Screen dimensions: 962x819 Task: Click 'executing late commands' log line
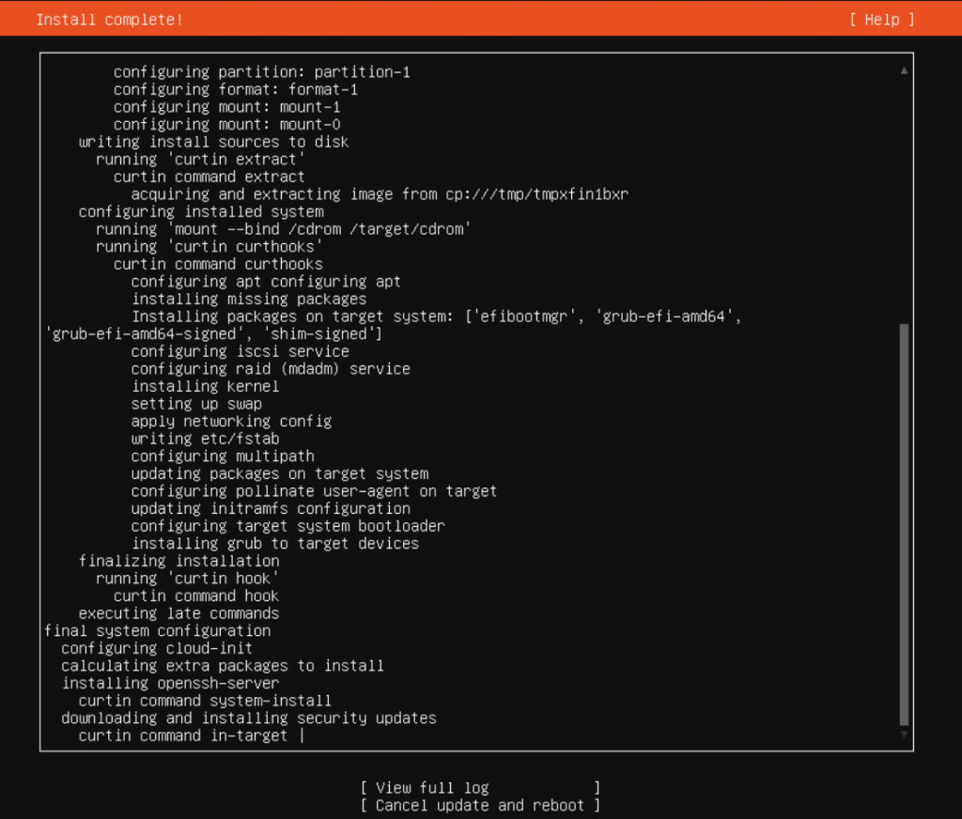179,613
